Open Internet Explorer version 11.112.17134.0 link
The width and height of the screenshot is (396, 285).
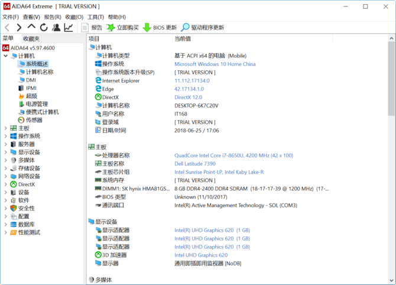(x=192, y=81)
